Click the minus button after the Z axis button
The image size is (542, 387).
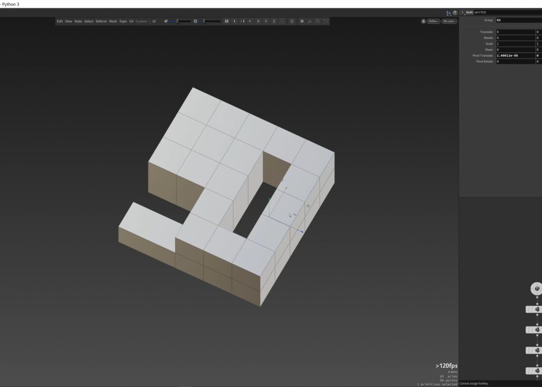pos(281,21)
